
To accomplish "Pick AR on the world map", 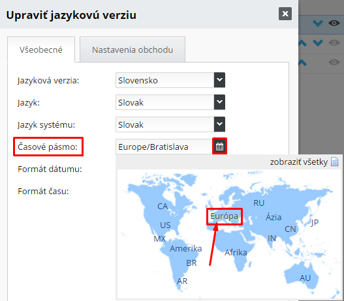I will coord(182,281).
